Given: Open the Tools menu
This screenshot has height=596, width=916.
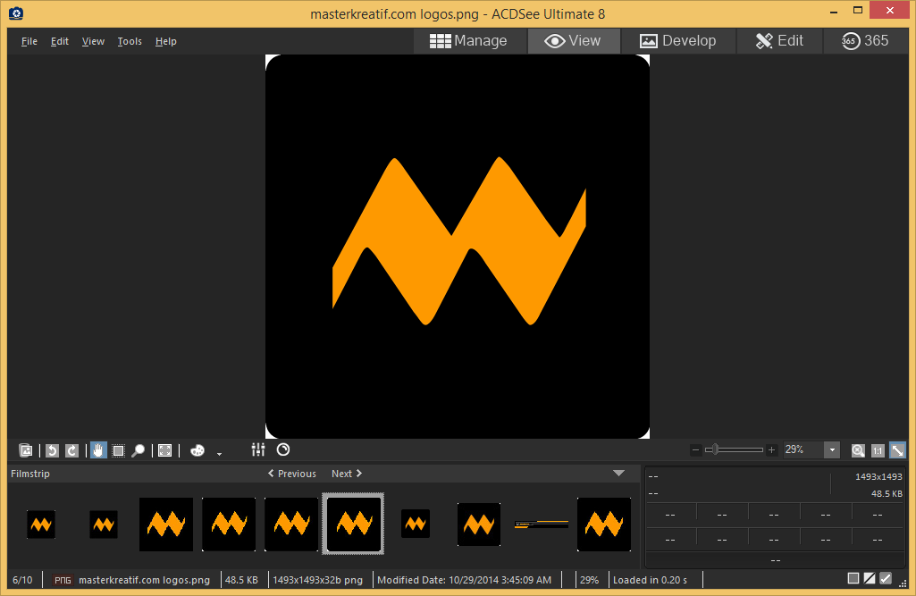Looking at the screenshot, I should click(130, 41).
